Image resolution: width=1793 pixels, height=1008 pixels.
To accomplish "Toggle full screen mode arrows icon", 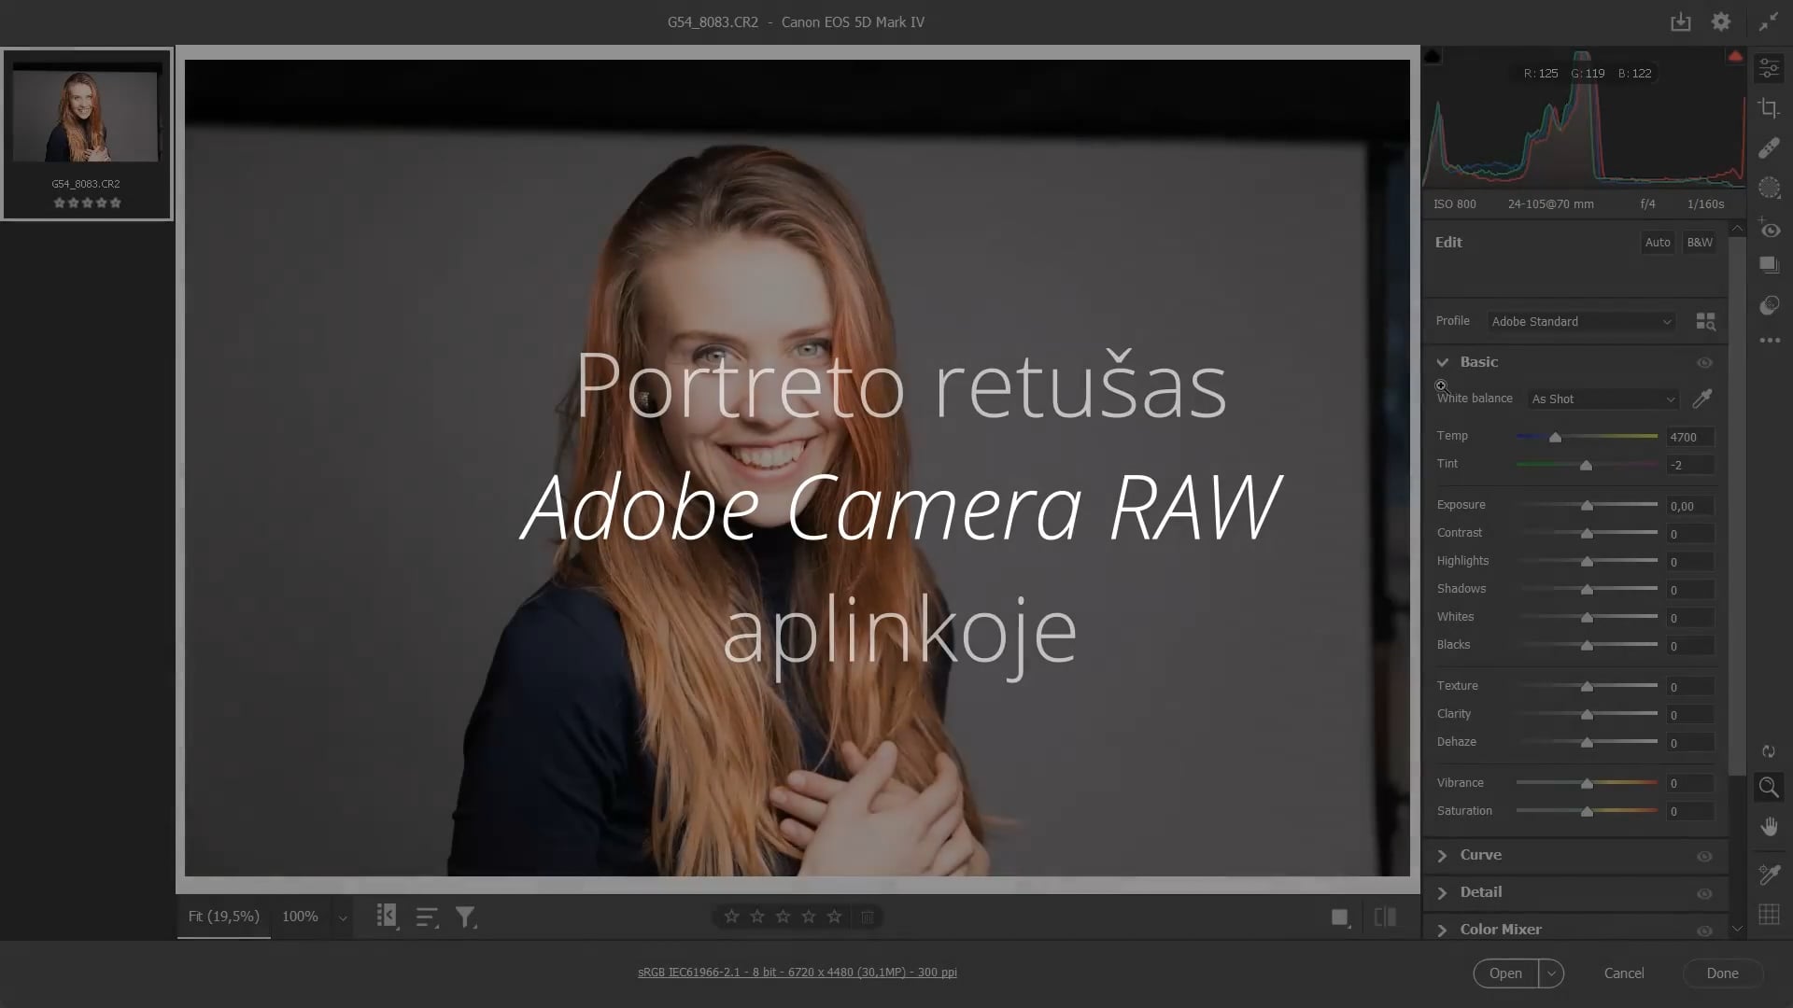I will click(1769, 21).
